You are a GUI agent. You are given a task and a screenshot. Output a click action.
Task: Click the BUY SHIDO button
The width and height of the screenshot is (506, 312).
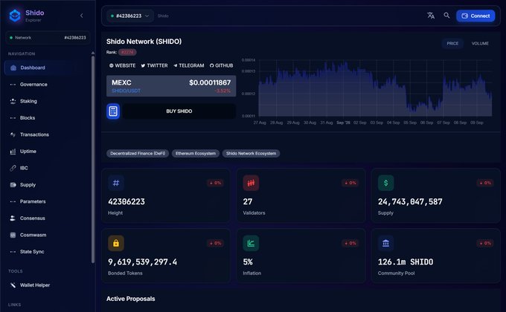pyautogui.click(x=179, y=111)
